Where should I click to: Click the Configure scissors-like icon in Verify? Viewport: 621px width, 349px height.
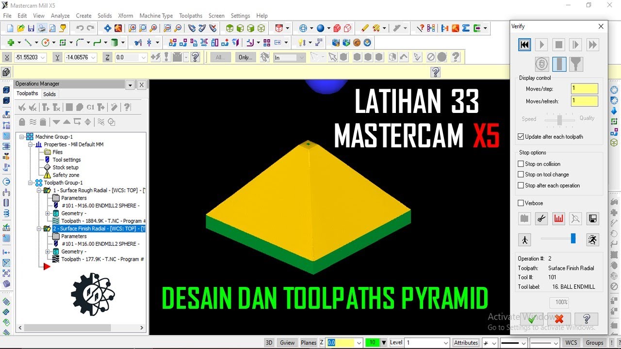541,219
